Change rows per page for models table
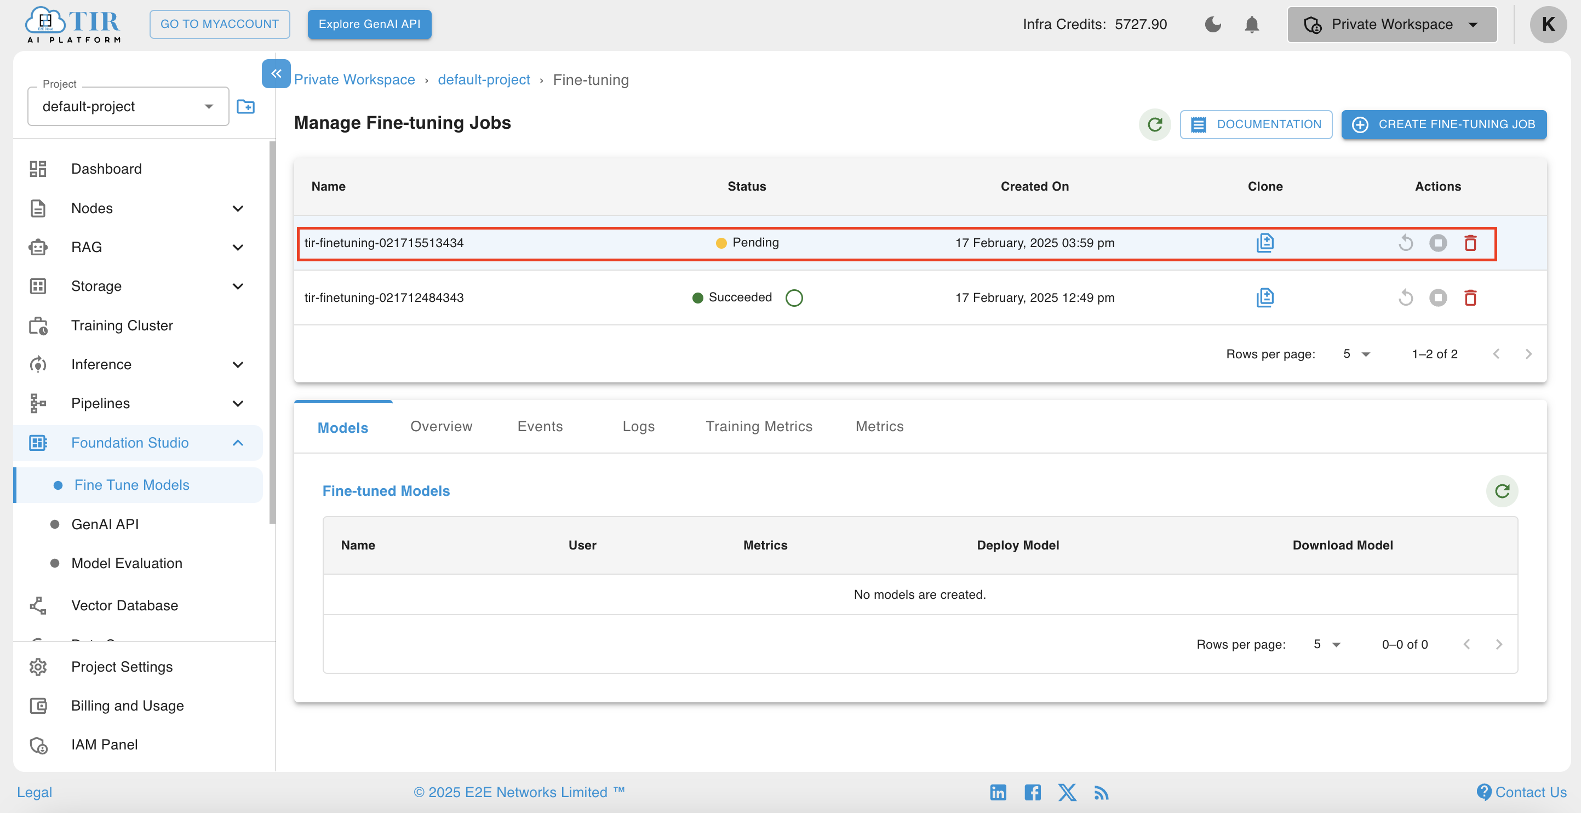 tap(1326, 644)
